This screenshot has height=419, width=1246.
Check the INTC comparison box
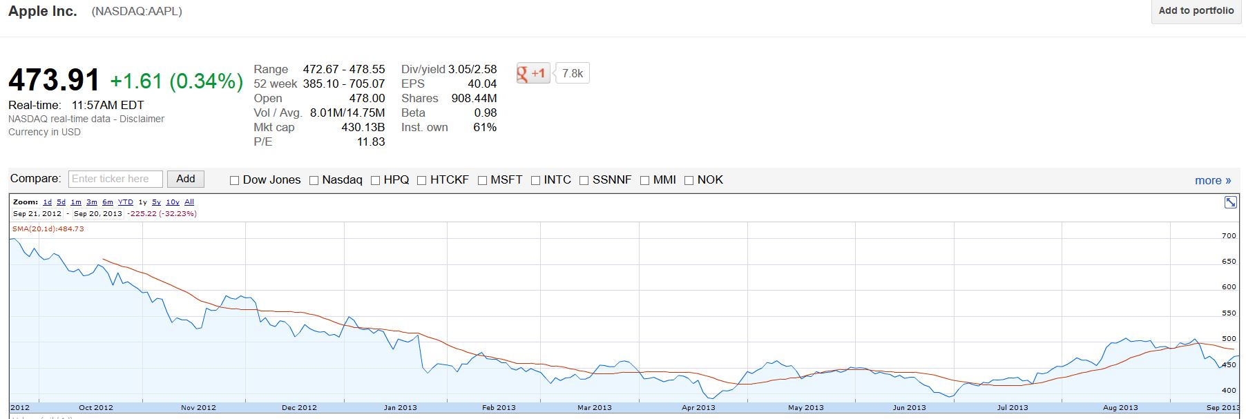tap(535, 180)
